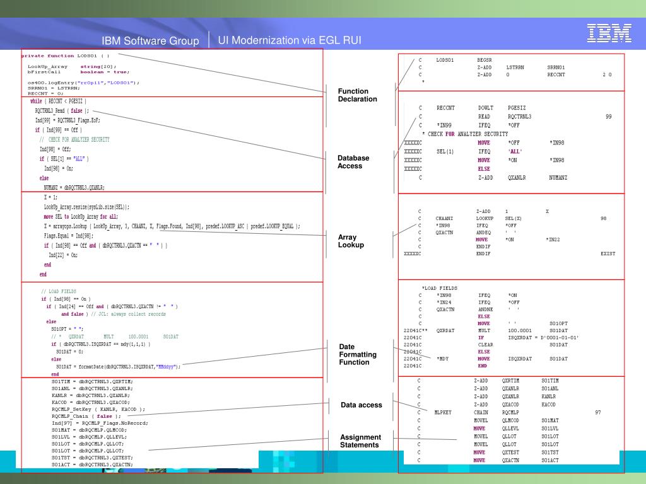Screen dimensions: 646x484
Task: Click the "D'0001-01-01'" date literal
Action: 560,338
